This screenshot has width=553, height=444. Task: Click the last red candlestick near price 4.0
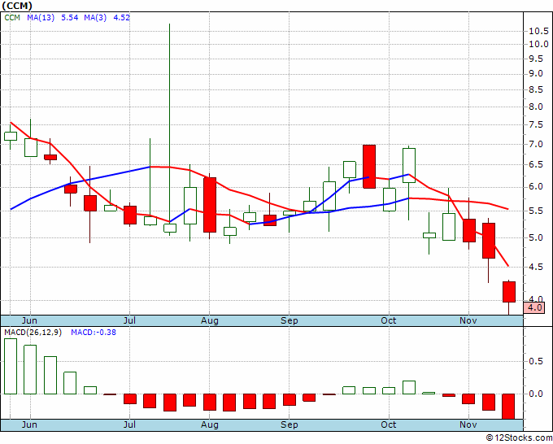[x=509, y=292]
